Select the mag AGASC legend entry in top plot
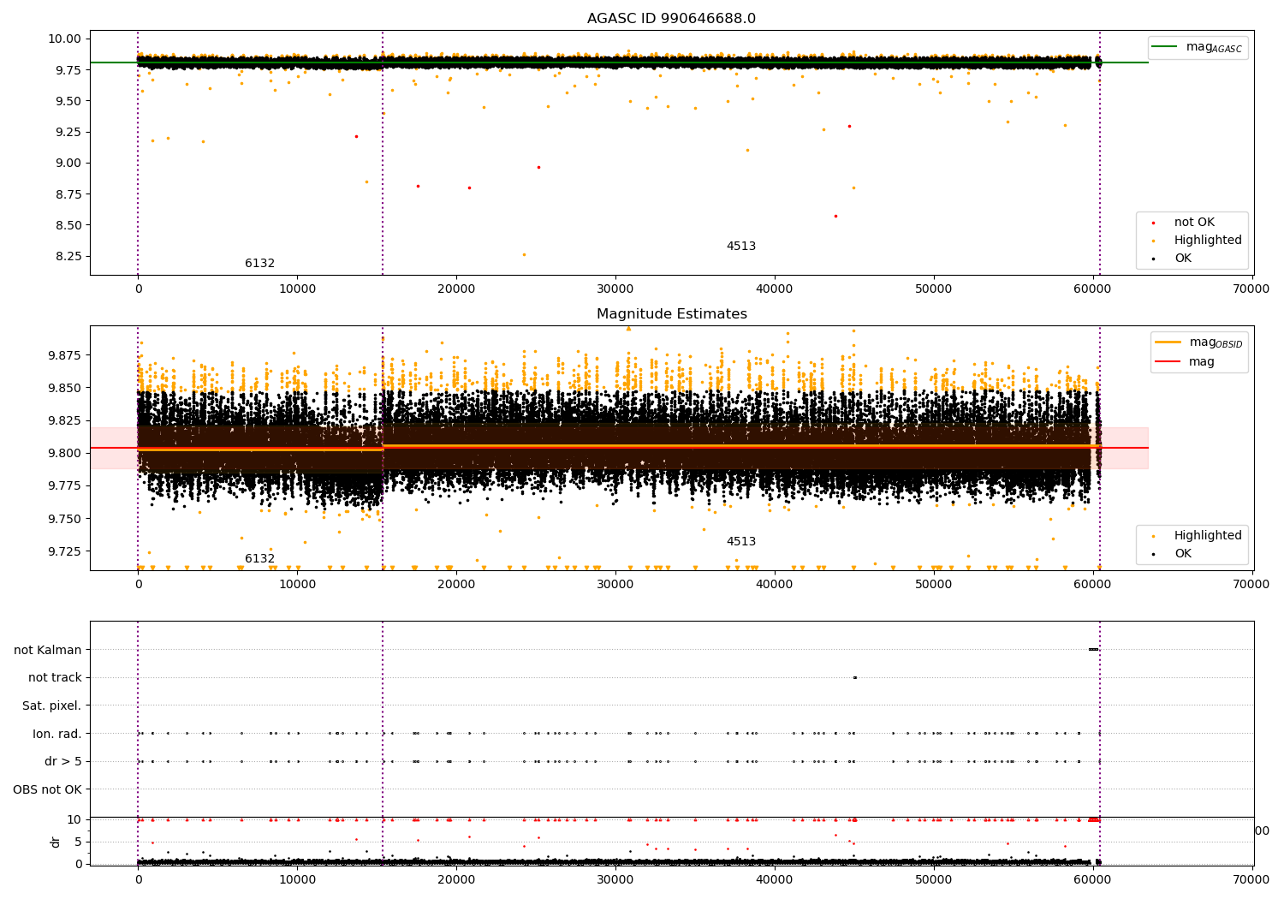 tap(1198, 47)
